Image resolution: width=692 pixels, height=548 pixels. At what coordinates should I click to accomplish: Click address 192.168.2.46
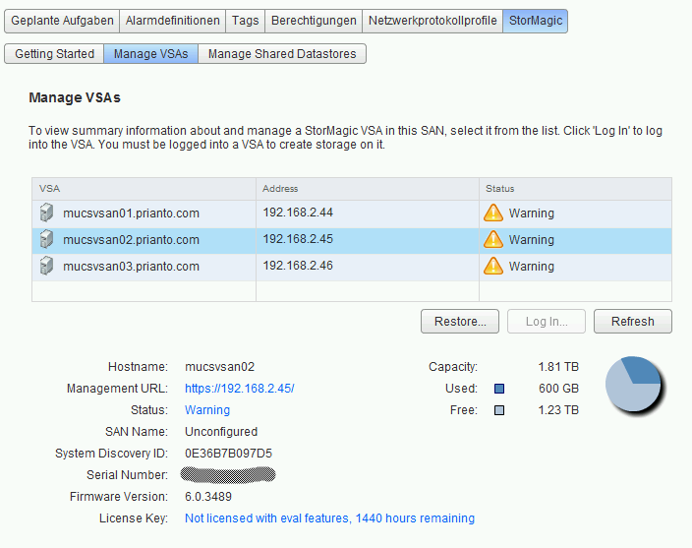(298, 266)
